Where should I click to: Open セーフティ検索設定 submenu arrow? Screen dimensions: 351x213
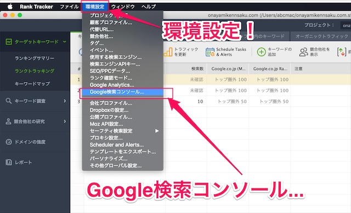coord(157,131)
